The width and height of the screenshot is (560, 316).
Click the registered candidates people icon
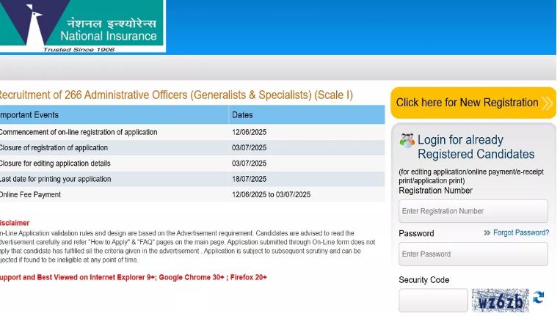pyautogui.click(x=407, y=140)
